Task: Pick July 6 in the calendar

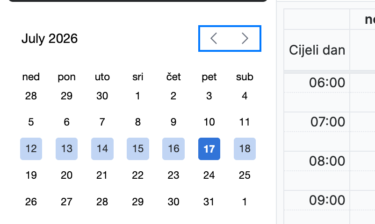Action: point(67,122)
